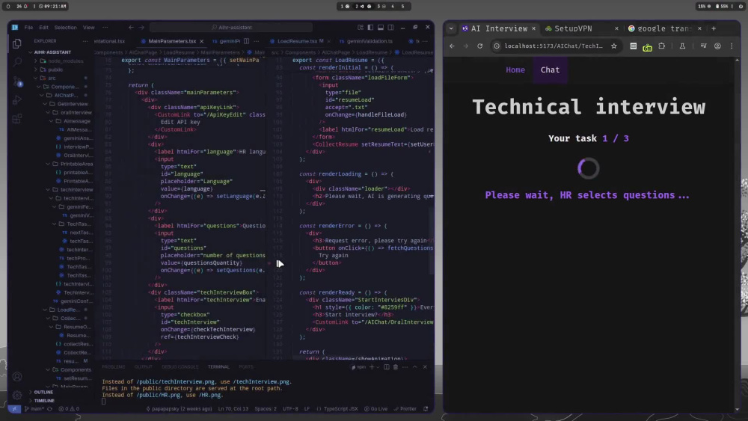Click the kill terminal trash icon
The width and height of the screenshot is (748, 421).
click(396, 366)
